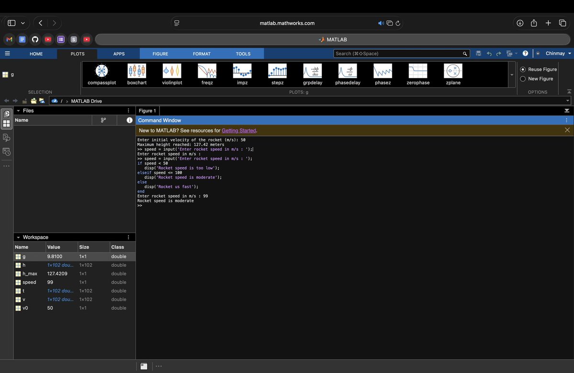Sort workspace by Value column header
This screenshot has width=574, height=373.
pyautogui.click(x=62, y=247)
